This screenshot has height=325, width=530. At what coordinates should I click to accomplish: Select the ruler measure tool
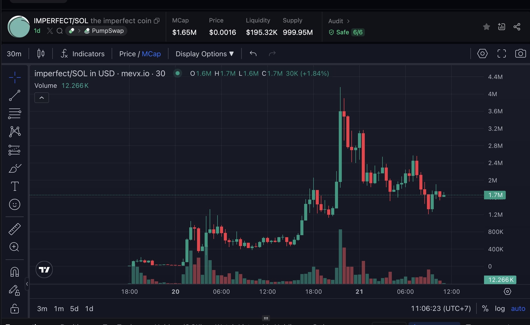coord(15,229)
